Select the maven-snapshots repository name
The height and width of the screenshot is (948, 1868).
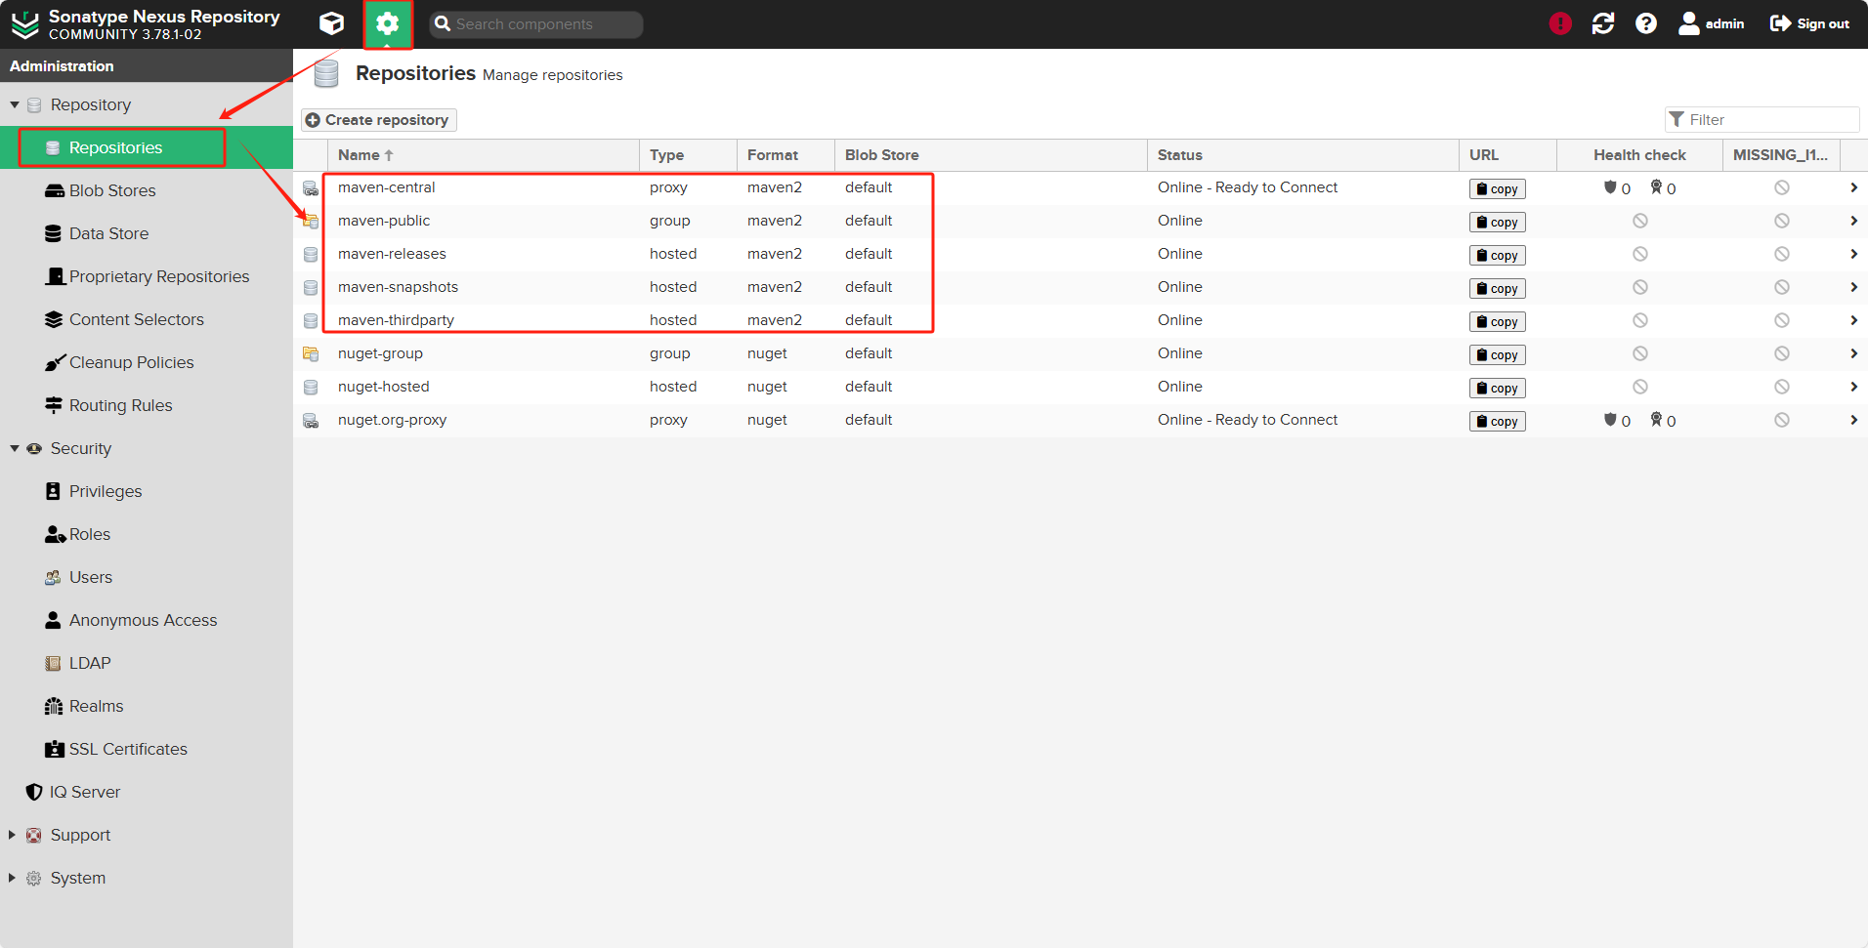tap(398, 287)
